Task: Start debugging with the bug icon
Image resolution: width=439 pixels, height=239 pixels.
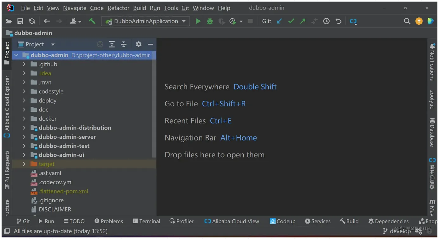Action: 210,21
